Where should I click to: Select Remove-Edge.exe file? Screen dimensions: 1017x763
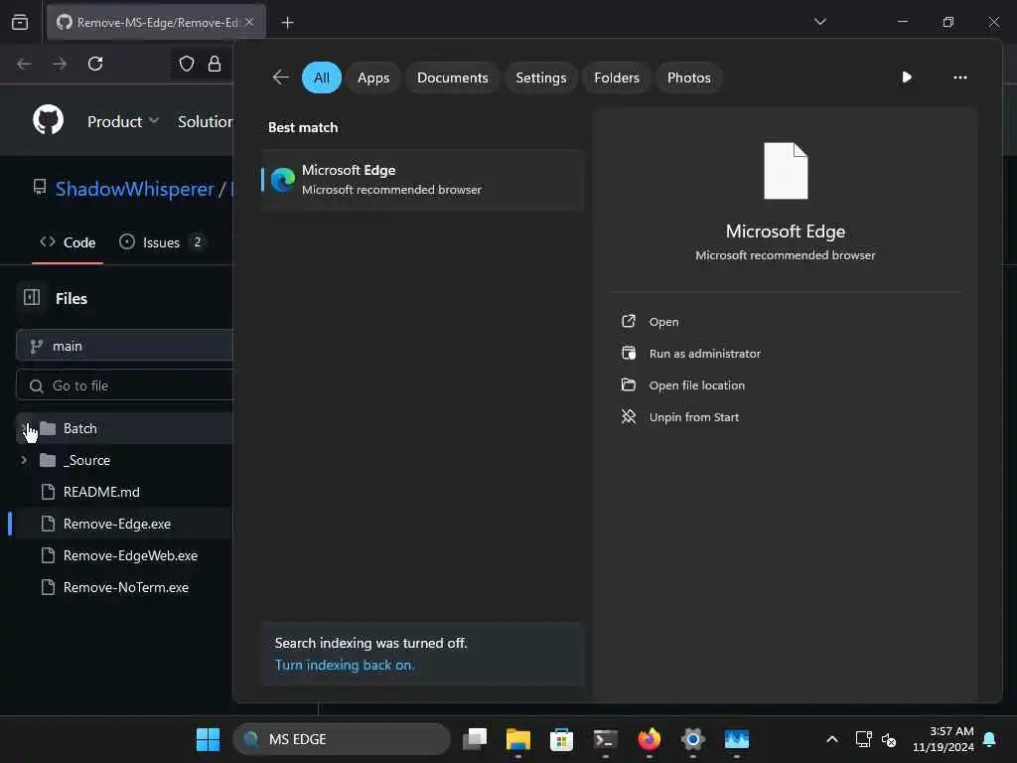tap(117, 524)
